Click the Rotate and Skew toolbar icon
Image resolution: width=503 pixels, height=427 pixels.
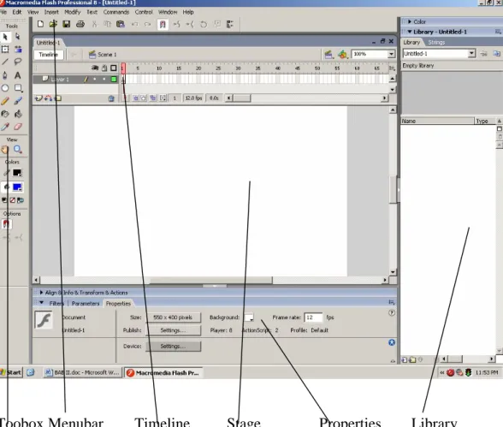[204, 24]
